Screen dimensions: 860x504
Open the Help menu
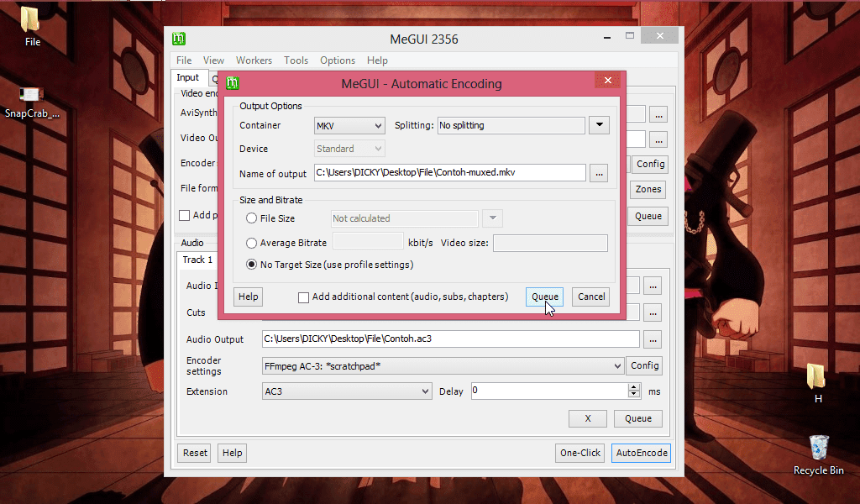coord(377,60)
